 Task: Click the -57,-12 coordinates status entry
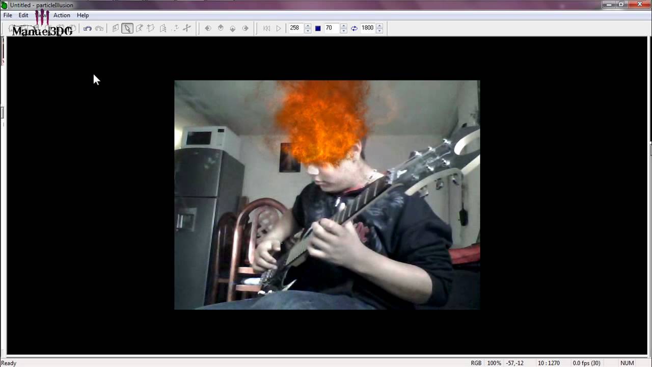[514, 363]
